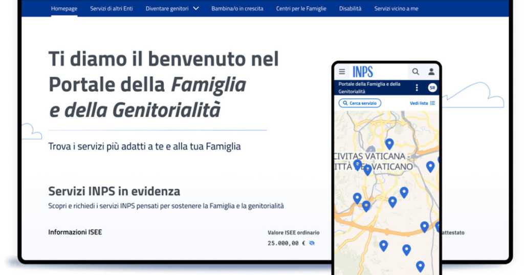This screenshot has width=524, height=275.
Task: Select map pin just left of VATICANO label
Action: click(x=367, y=170)
